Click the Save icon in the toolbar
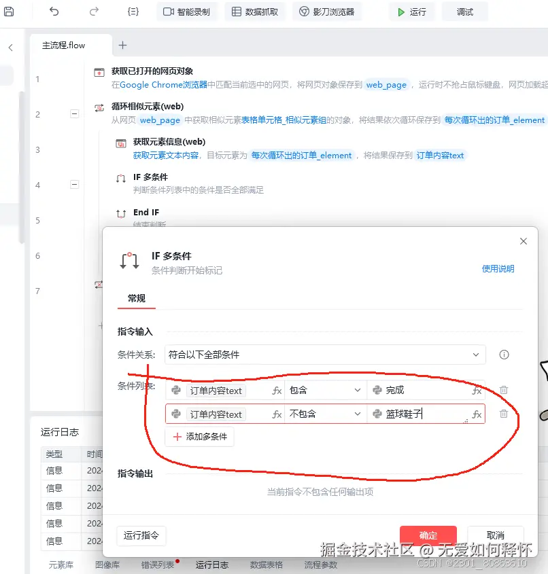 coord(10,10)
